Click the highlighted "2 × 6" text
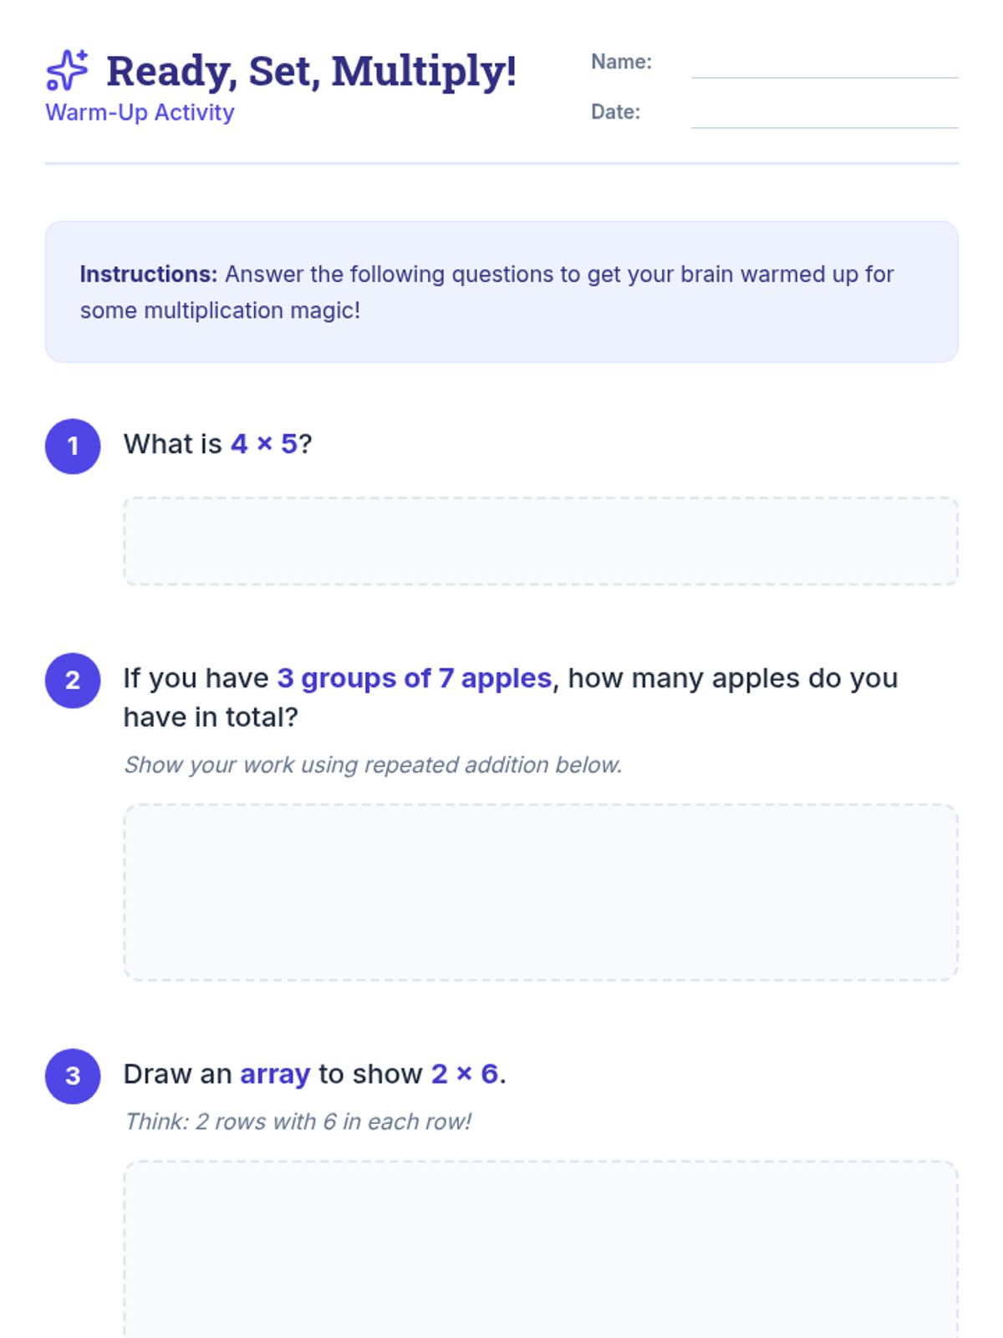Image resolution: width=1003 pixels, height=1338 pixels. coord(465,1074)
